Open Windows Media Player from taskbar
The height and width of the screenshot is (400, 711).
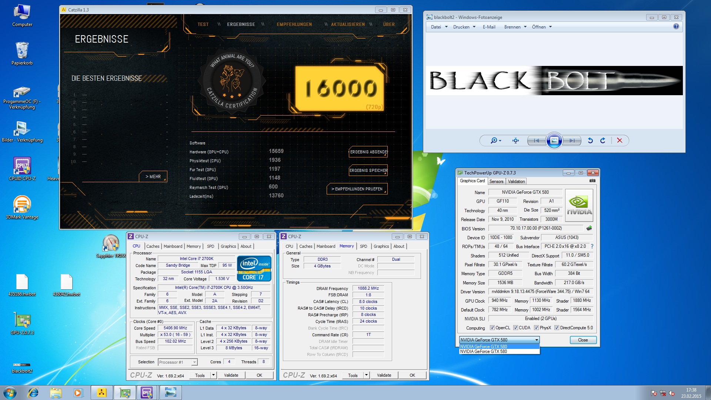[78, 393]
